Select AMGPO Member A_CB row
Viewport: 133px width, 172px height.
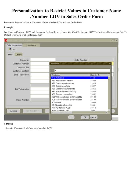[80, 108]
